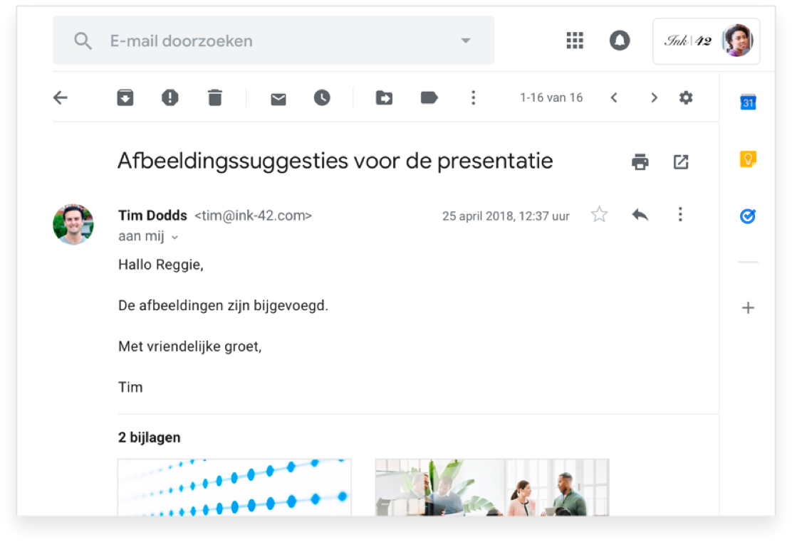Open the blue dots attachment image
This screenshot has height=542, width=792.
click(x=234, y=487)
